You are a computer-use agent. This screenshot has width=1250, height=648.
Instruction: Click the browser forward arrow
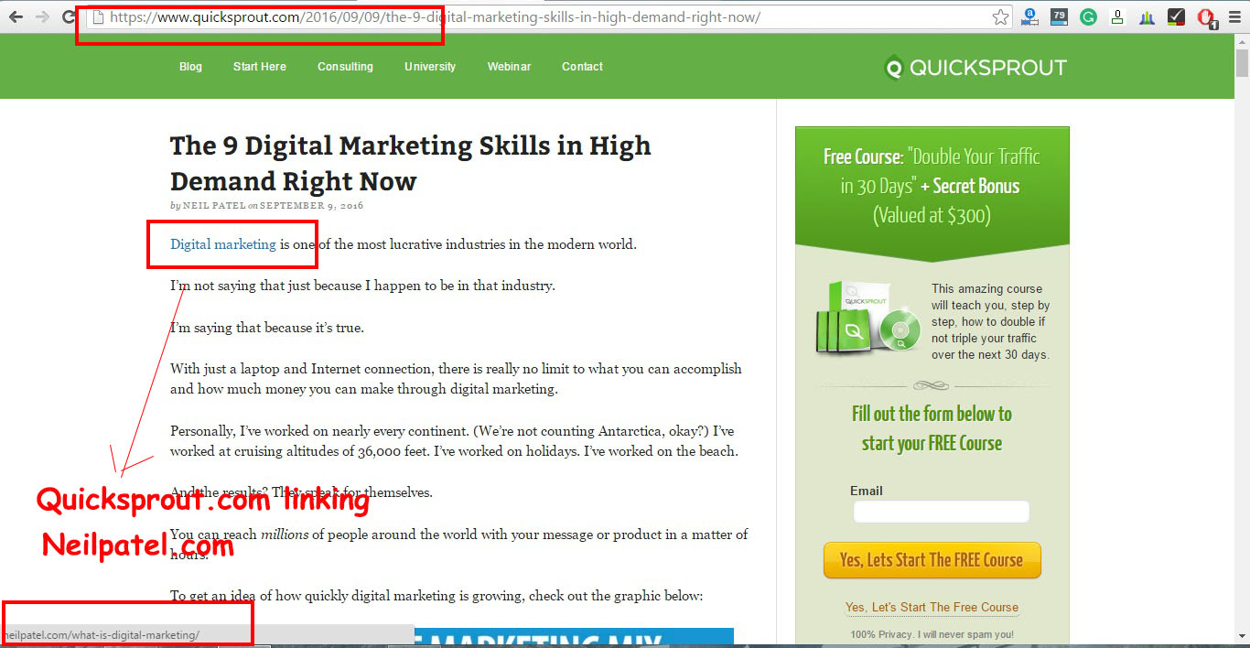point(42,16)
